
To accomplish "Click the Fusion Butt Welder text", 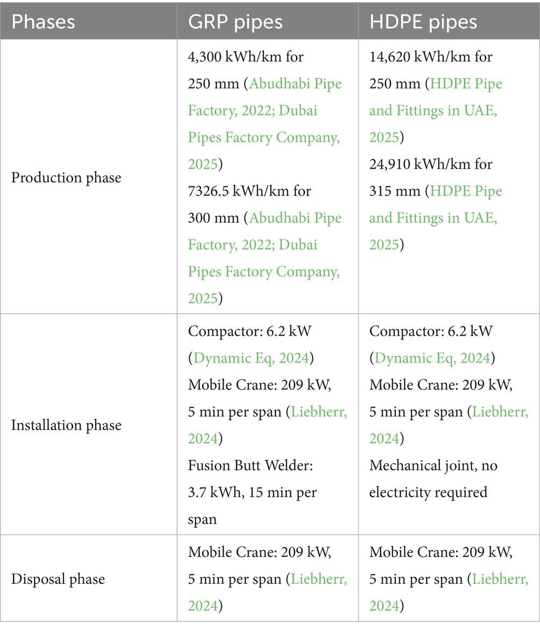I will click(x=250, y=466).
